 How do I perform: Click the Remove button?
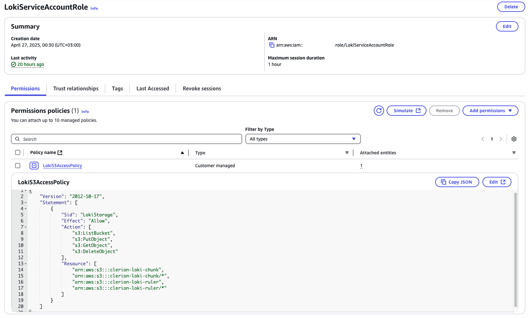(x=445, y=111)
